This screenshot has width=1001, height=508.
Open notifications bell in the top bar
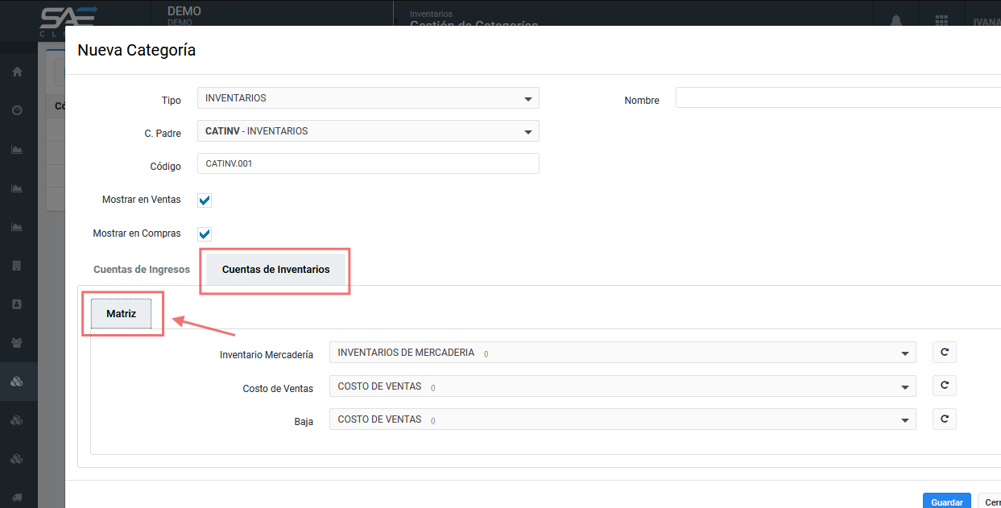(x=896, y=21)
